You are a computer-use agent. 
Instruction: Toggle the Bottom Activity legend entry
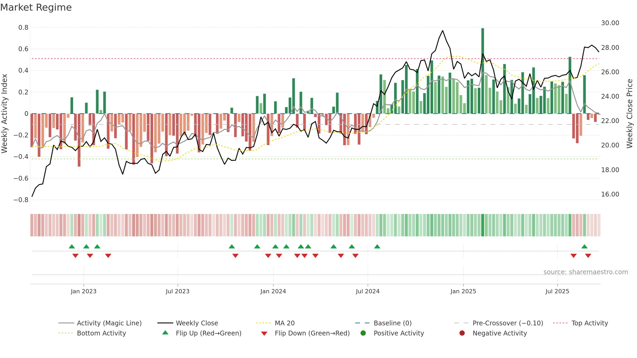(92, 333)
